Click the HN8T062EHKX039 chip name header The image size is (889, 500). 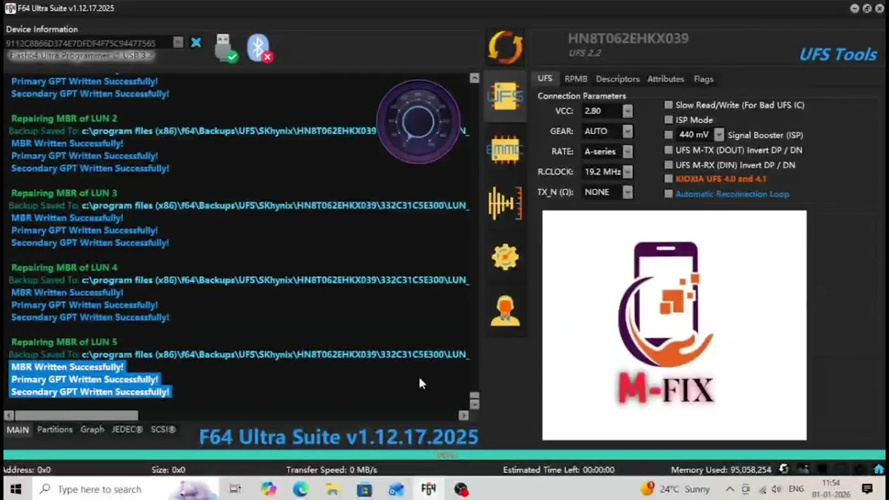point(628,38)
